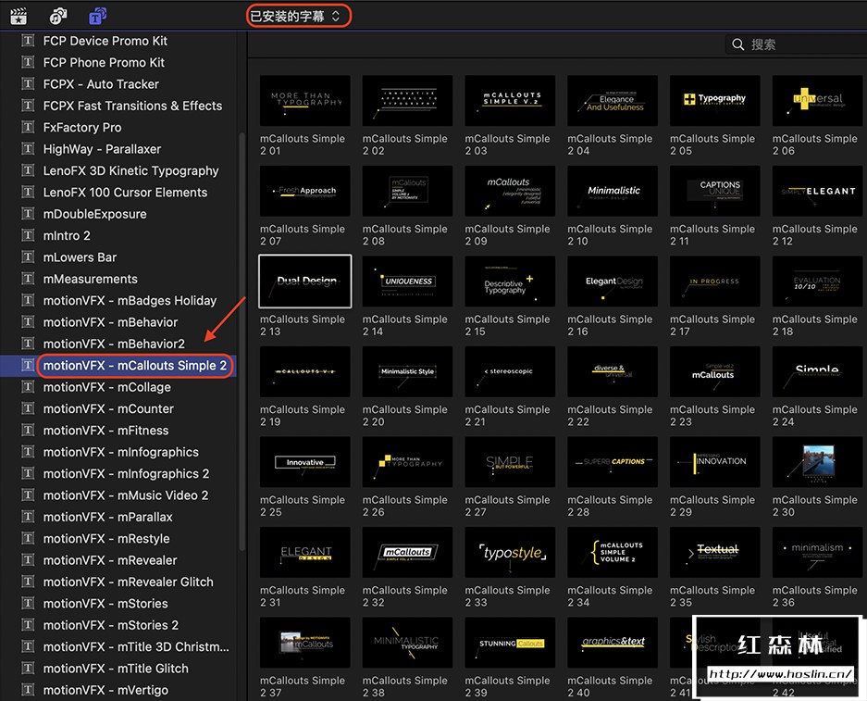This screenshot has width=867, height=701.
Task: Select mCallouts Simple 2 36 minimalism thumbnail
Action: [817, 552]
